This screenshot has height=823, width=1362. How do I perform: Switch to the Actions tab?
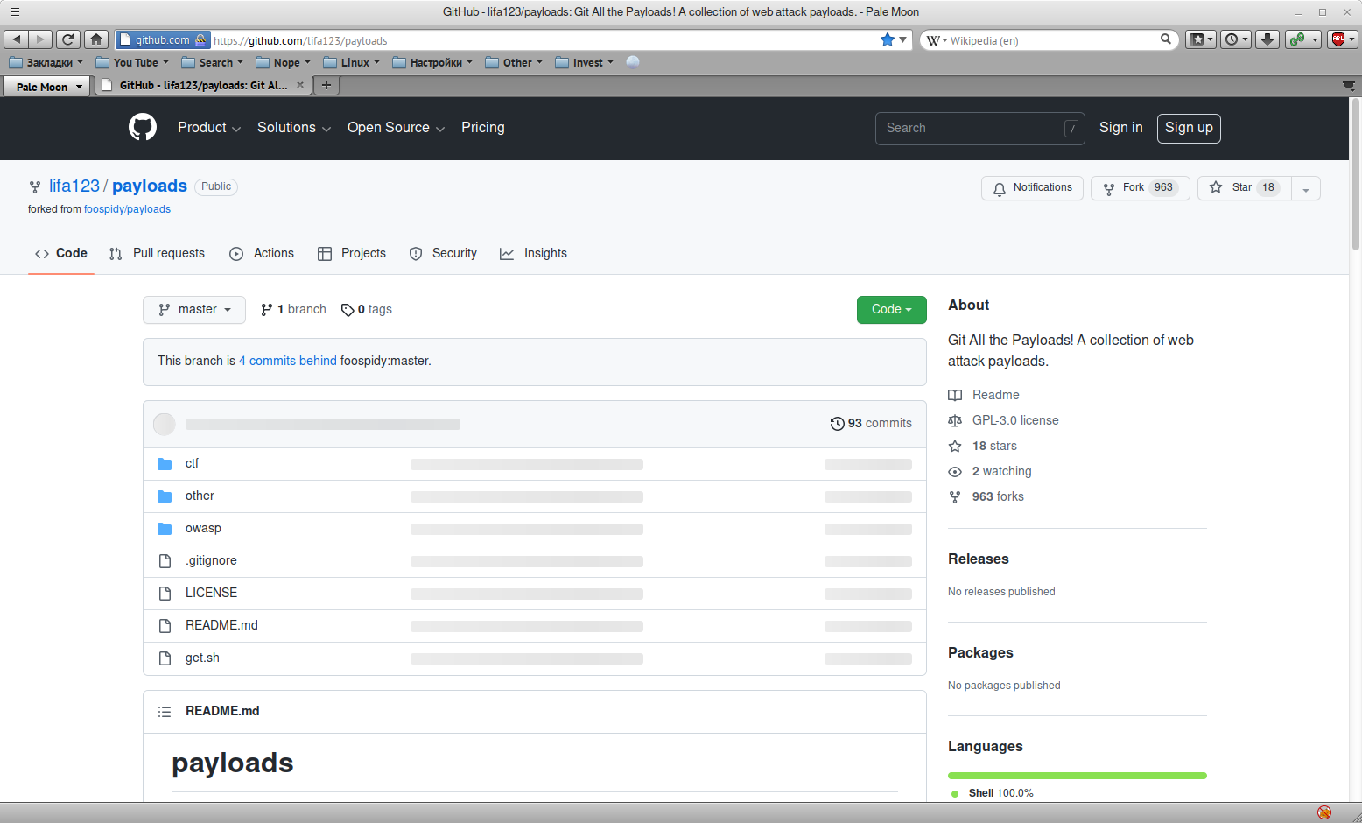[262, 254]
